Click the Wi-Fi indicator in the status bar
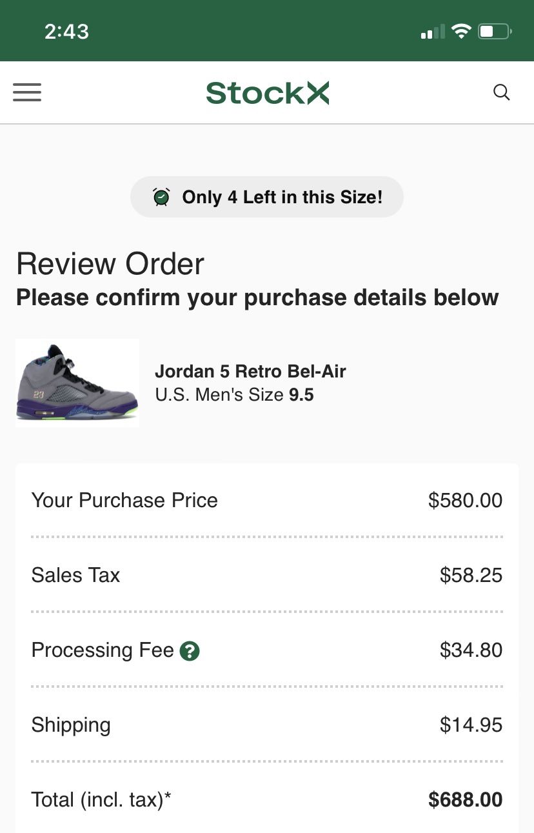This screenshot has width=534, height=833. click(x=461, y=30)
